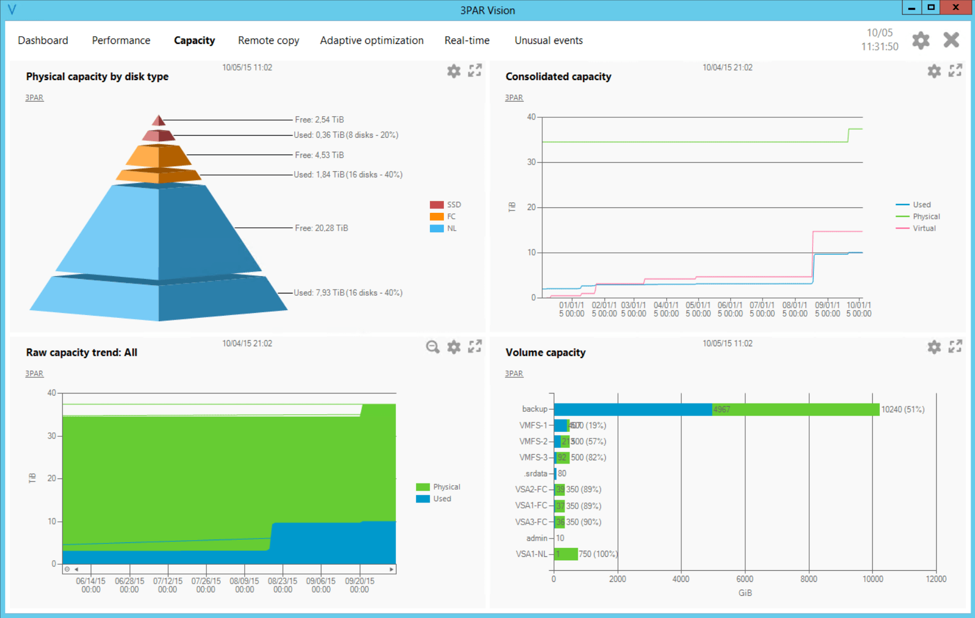Toggle Physical legend entry in Raw capacity trend

438,487
